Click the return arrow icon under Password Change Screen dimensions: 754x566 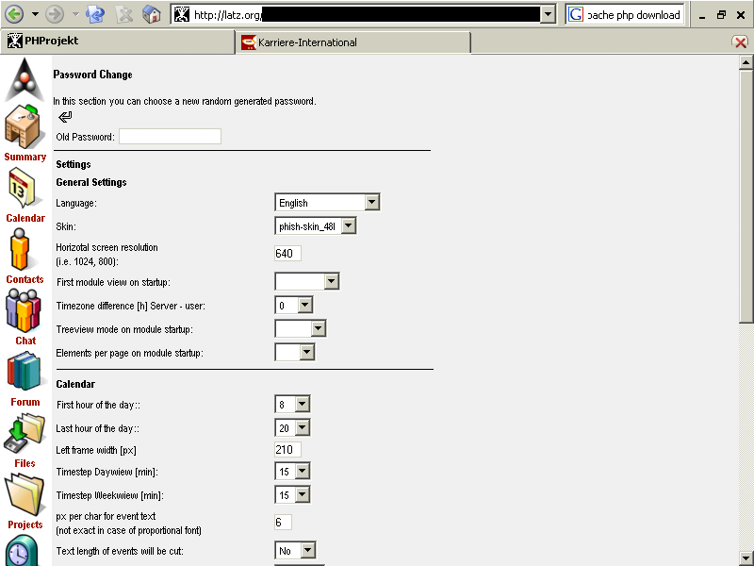pyautogui.click(x=65, y=116)
